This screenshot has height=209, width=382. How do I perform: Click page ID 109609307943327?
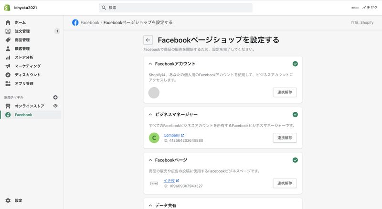183,186
